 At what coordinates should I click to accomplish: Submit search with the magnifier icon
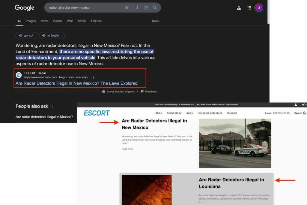[154, 8]
